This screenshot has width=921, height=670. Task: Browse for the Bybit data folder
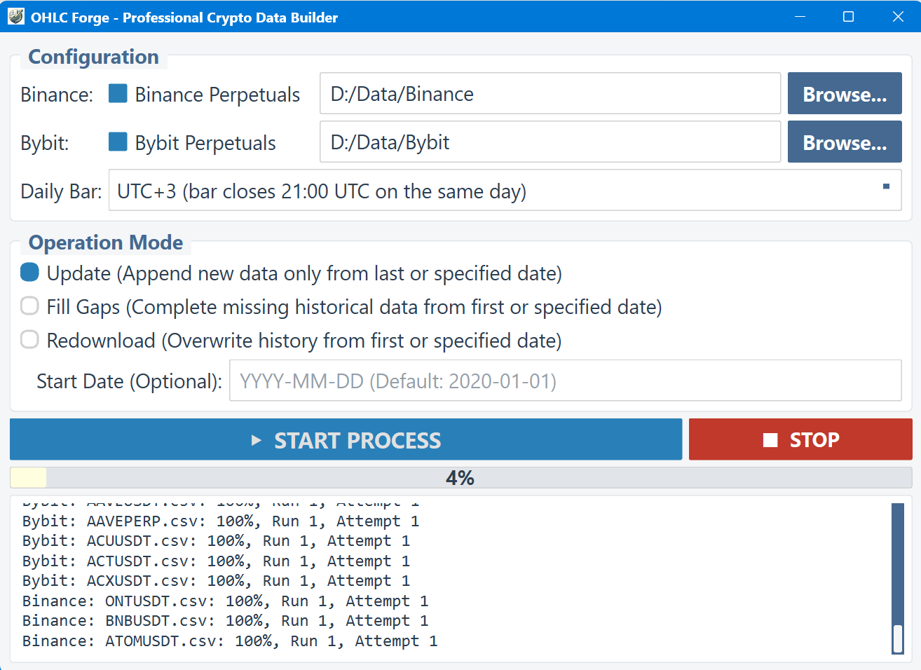click(x=844, y=142)
